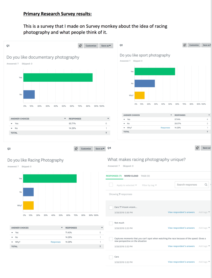Click the magnifying glass in Search responses

click(206, 185)
